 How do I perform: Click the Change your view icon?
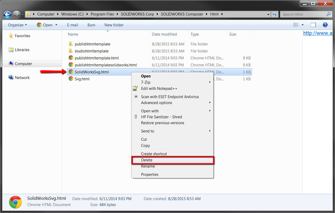[296, 25]
